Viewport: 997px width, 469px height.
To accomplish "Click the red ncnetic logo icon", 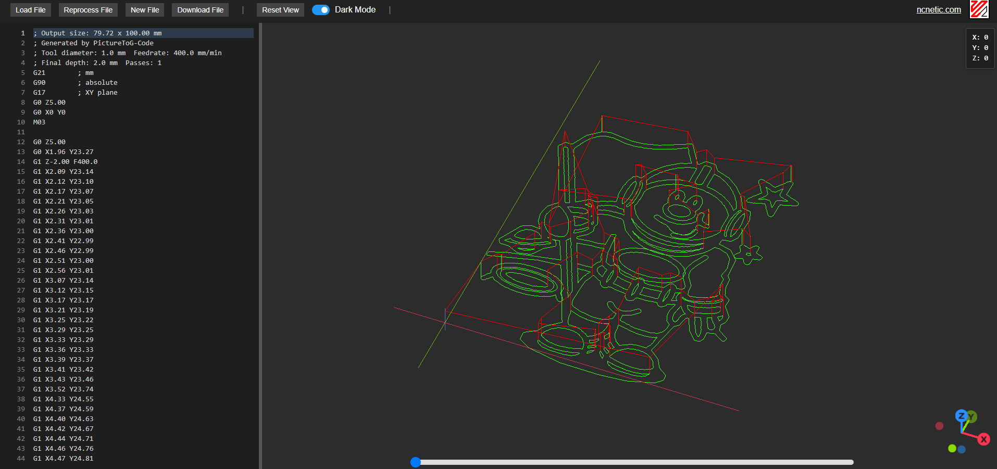I will (979, 9).
